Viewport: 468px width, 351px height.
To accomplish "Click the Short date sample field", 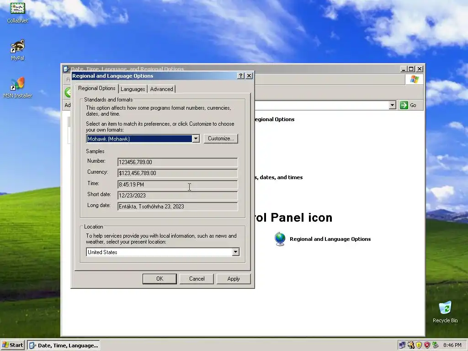I will point(178,196).
